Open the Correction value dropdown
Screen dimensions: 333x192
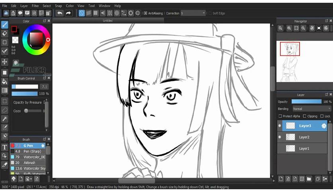[193, 13]
